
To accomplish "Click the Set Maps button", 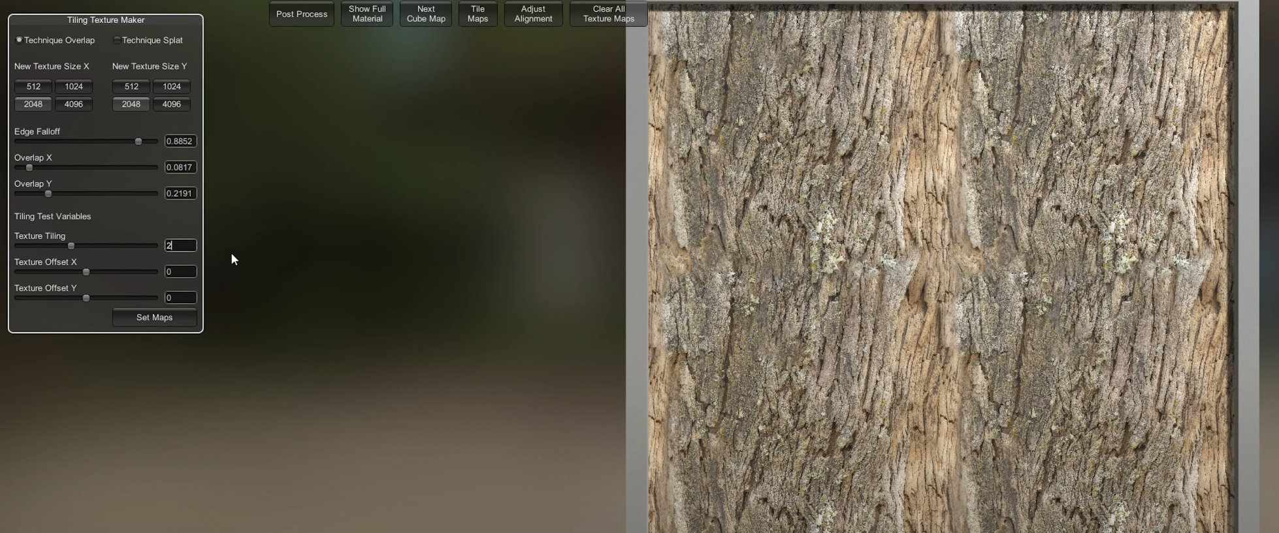I will tap(155, 317).
